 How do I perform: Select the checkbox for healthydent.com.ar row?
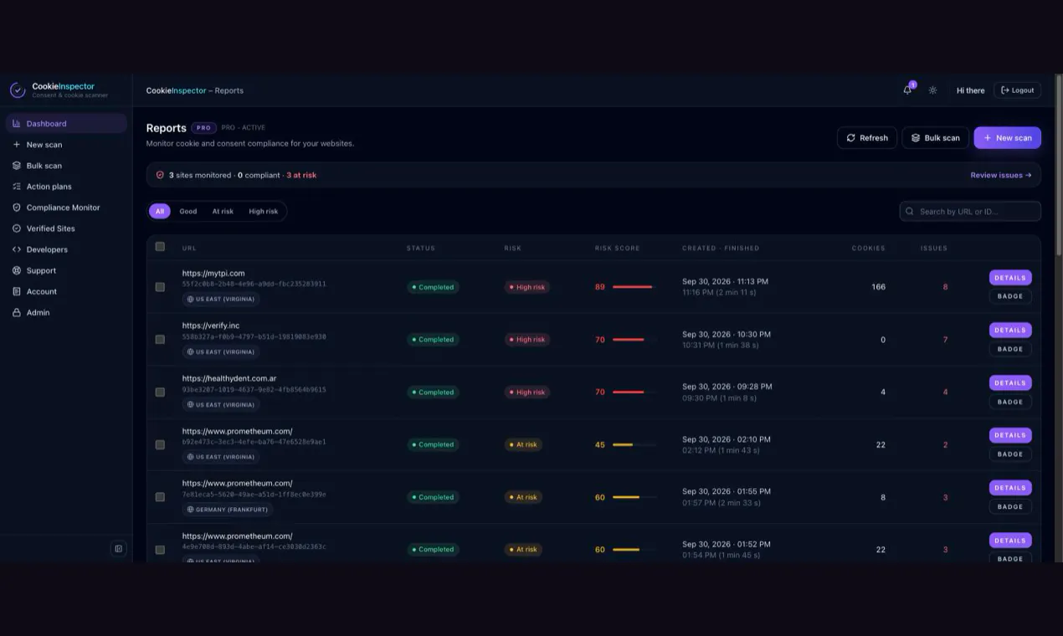[x=160, y=392]
